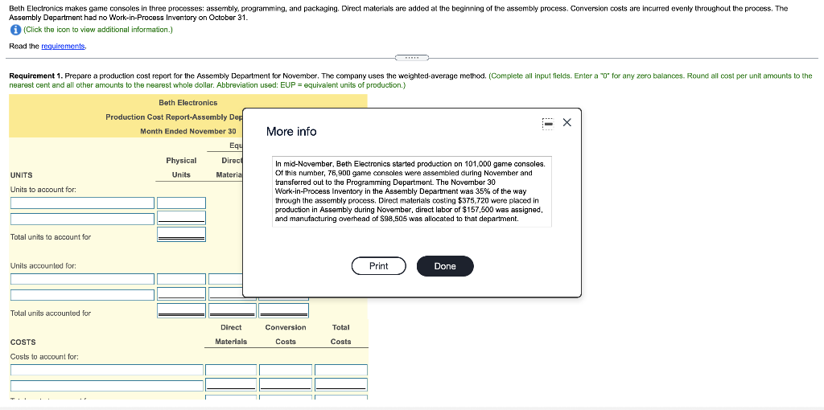This screenshot has width=824, height=410.
Task: Click Total units accounted for conversion costs field
Action: [284, 310]
